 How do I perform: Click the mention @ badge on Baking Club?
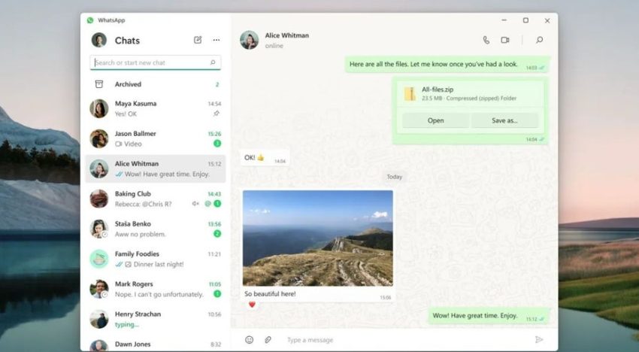point(207,204)
